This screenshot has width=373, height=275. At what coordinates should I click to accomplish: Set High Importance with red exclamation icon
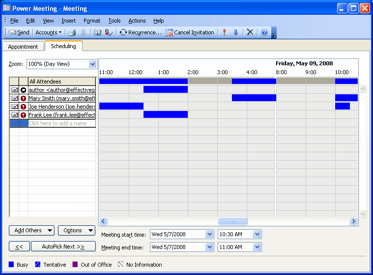(224, 32)
